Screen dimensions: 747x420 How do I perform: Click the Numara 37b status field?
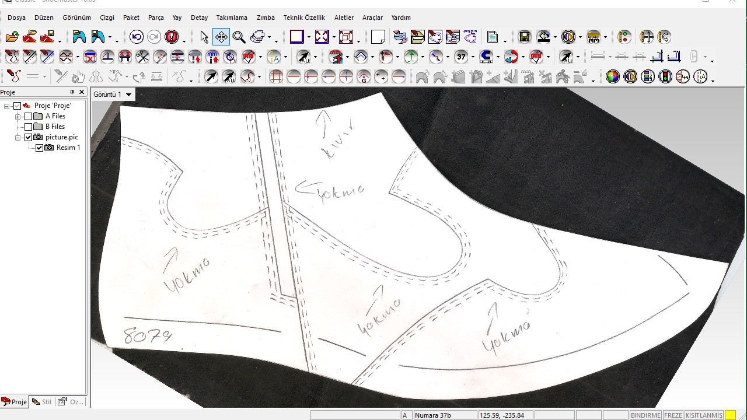point(445,415)
